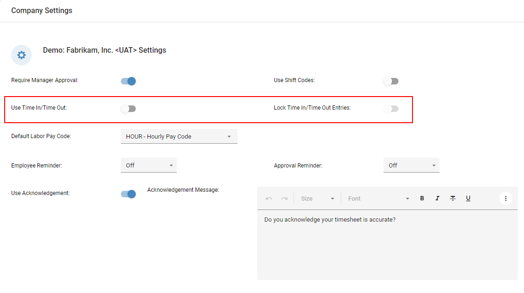Disable the Require Manager Approval toggle

128,81
